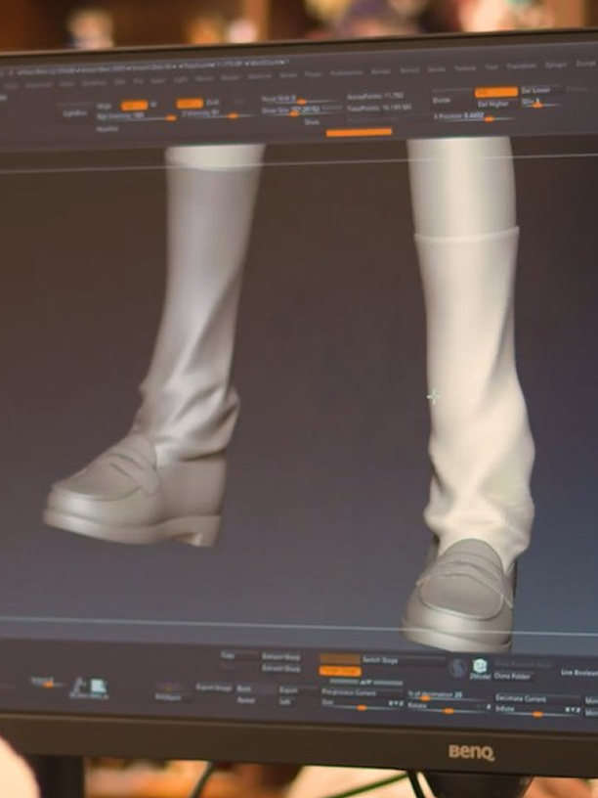Adjust the Rgb Intensity slider
This screenshot has width=598, height=798.
136,117
